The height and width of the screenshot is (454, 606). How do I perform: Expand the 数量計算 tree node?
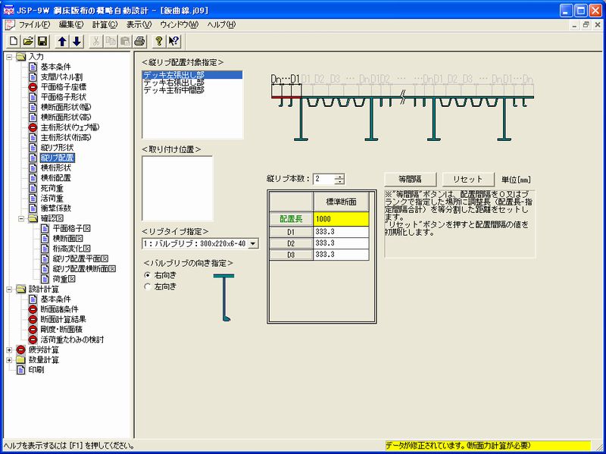(8, 360)
